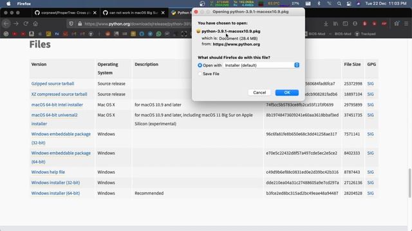Close the Opening python-3.9.1 dialog

[196, 12]
